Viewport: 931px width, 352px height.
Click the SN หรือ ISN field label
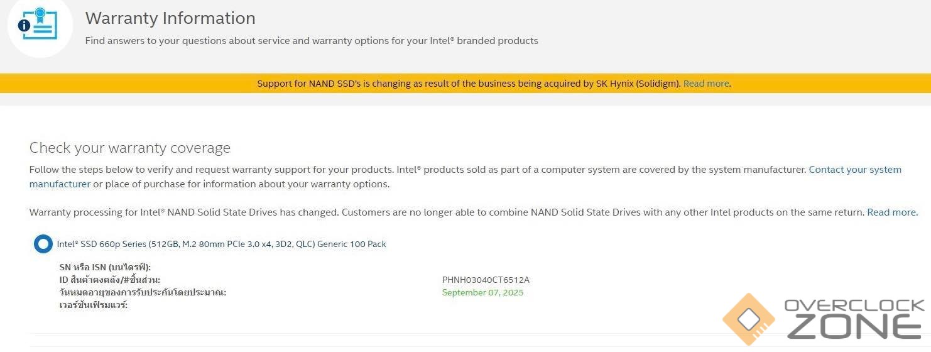tap(105, 267)
